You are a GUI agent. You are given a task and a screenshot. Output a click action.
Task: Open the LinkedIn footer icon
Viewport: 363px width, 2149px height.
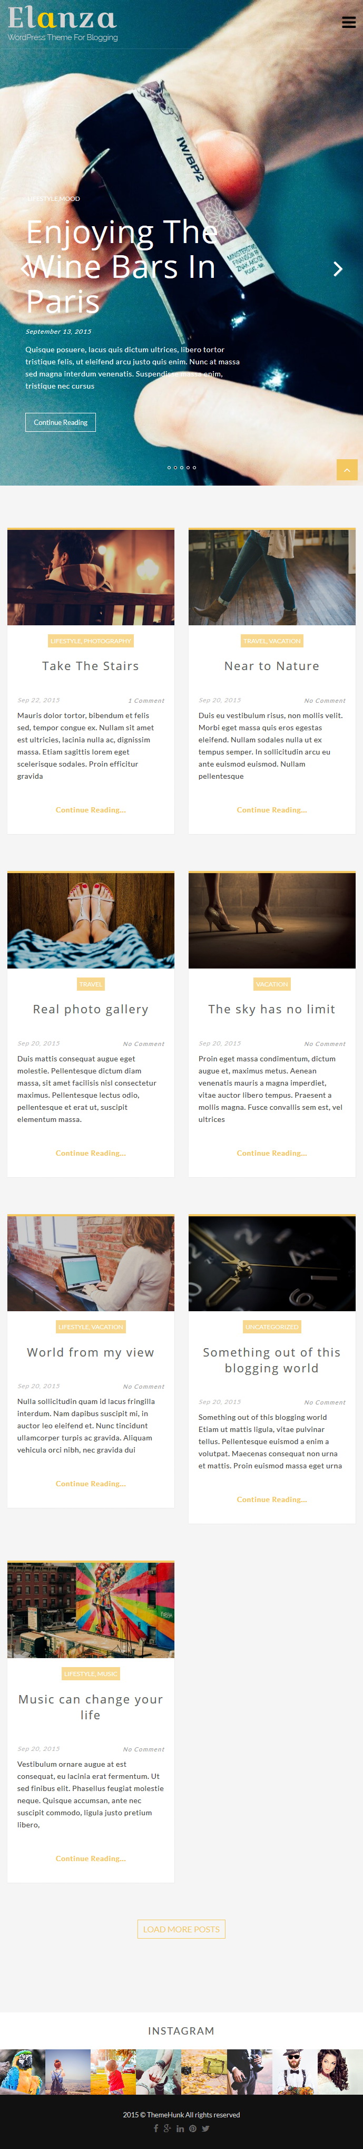click(180, 2128)
